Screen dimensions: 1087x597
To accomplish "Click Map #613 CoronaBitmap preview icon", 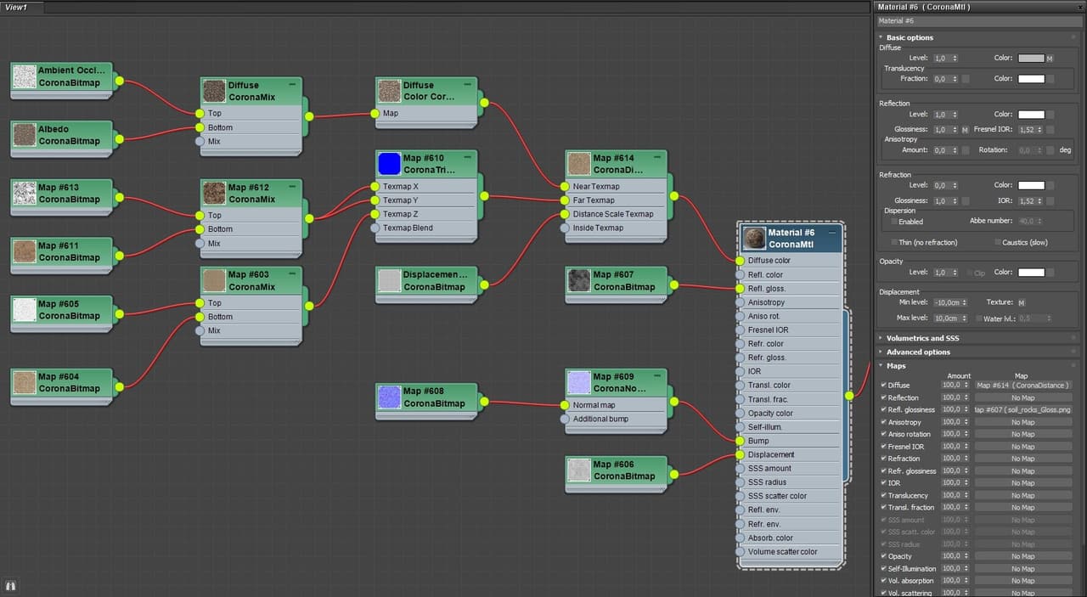I will pyautogui.click(x=25, y=193).
